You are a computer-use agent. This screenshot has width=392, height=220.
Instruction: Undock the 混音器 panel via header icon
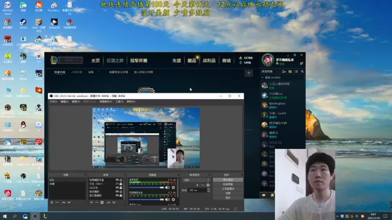tap(178, 175)
